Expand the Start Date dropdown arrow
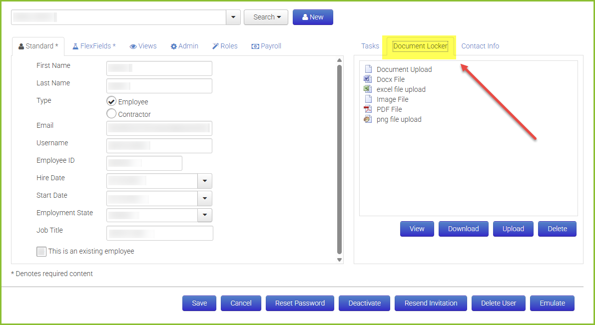 205,198
